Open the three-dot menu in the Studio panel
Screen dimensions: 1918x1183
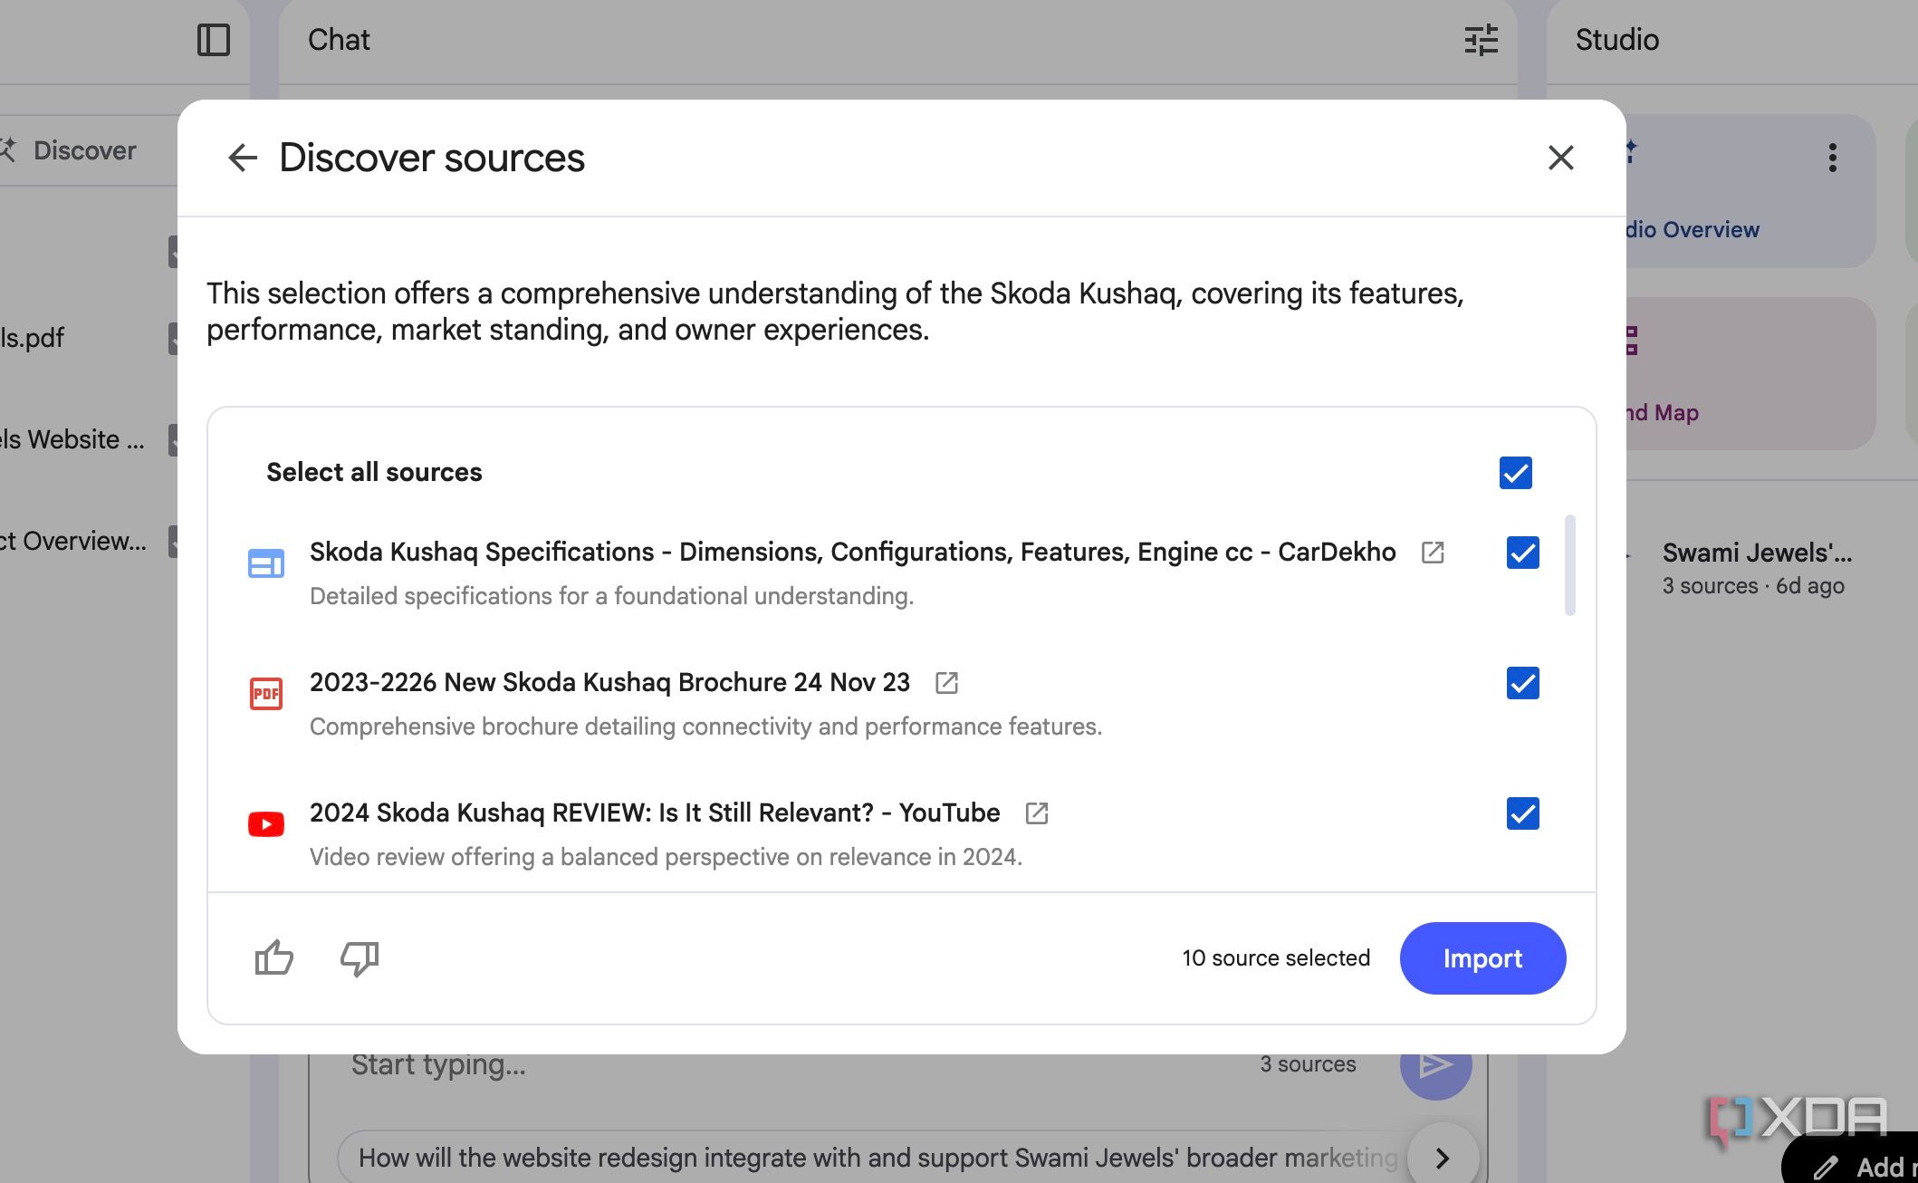[1831, 159]
